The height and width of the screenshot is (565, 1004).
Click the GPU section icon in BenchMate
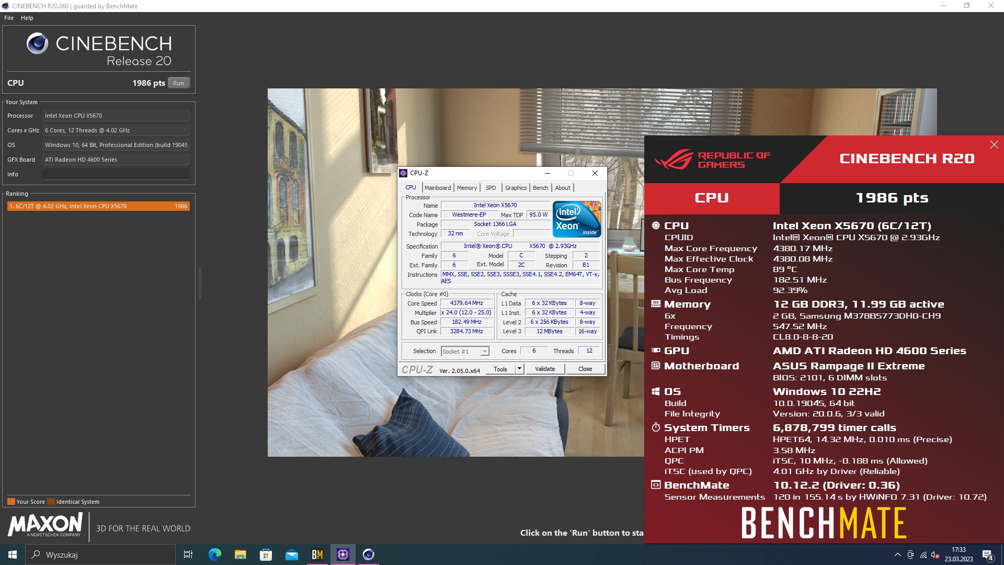(656, 351)
